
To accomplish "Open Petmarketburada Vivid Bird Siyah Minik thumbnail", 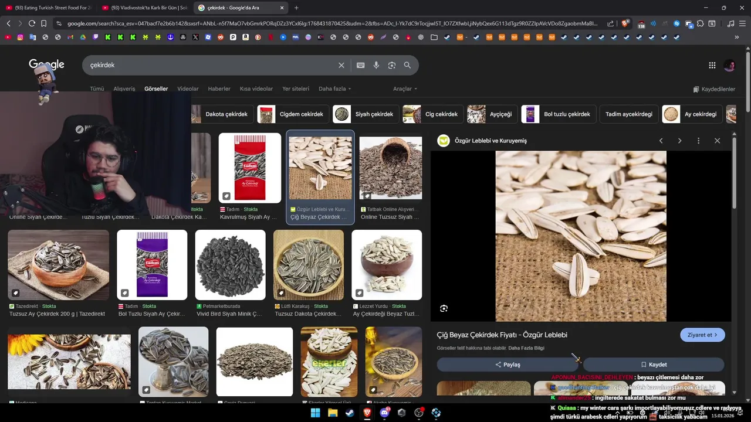I will [231, 265].
